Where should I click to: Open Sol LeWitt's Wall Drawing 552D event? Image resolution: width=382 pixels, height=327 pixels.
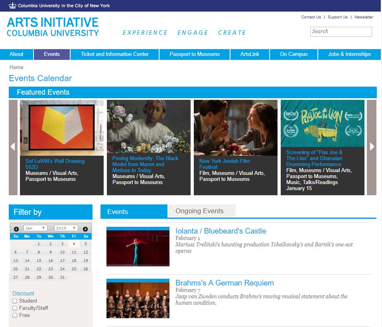[x=55, y=164]
